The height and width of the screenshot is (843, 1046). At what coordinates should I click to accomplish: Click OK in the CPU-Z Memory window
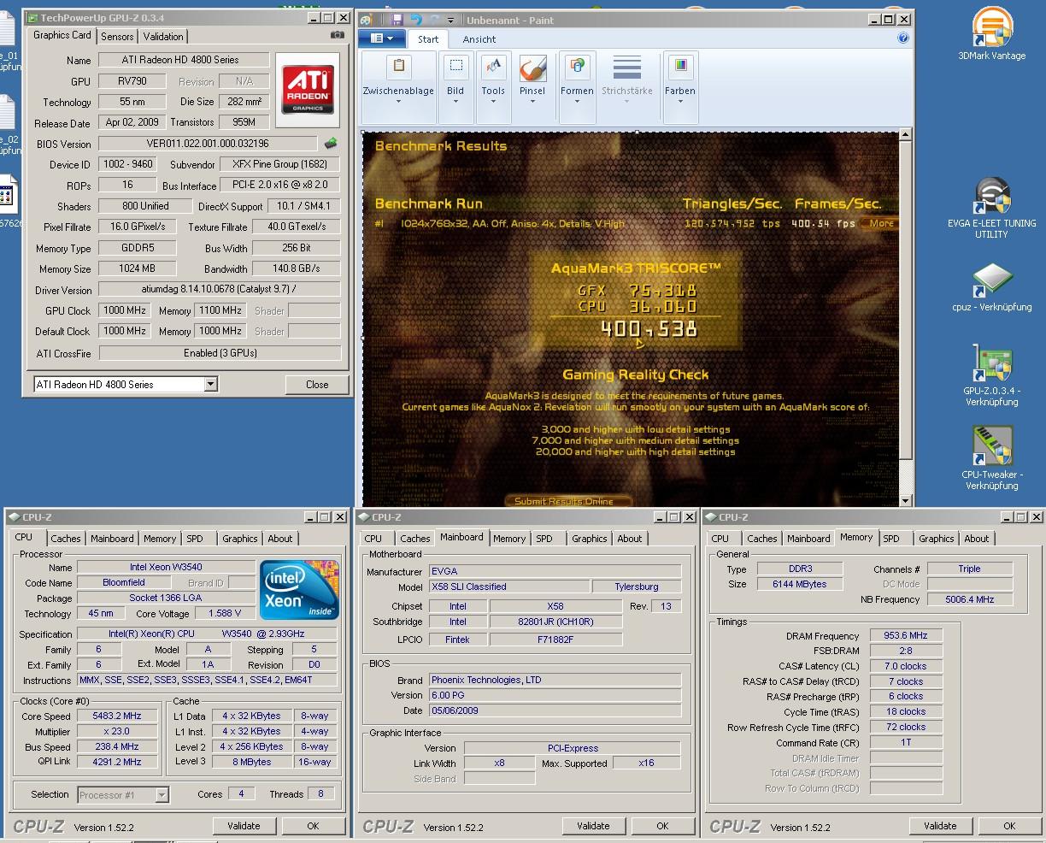click(x=1009, y=826)
